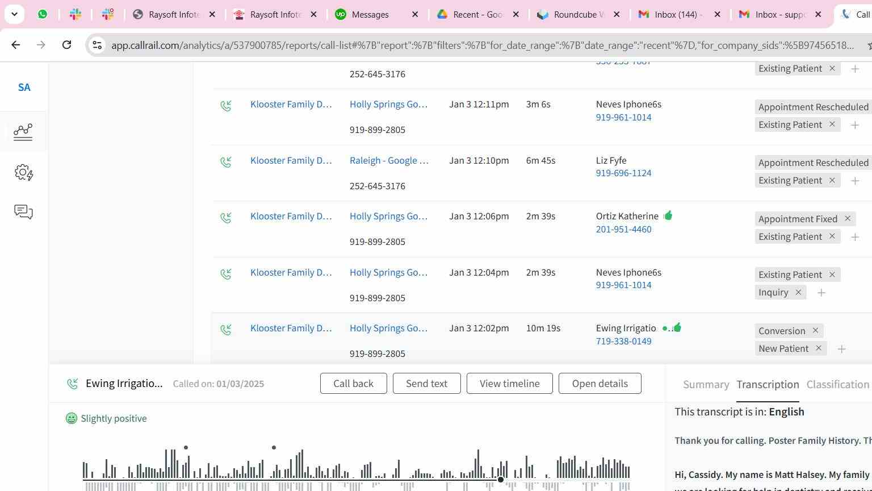Click the Send text button
The height and width of the screenshot is (491, 872).
pyautogui.click(x=426, y=384)
